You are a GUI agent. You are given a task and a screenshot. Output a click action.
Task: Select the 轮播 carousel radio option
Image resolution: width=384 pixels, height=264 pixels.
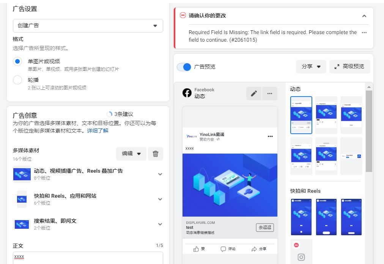click(x=17, y=80)
